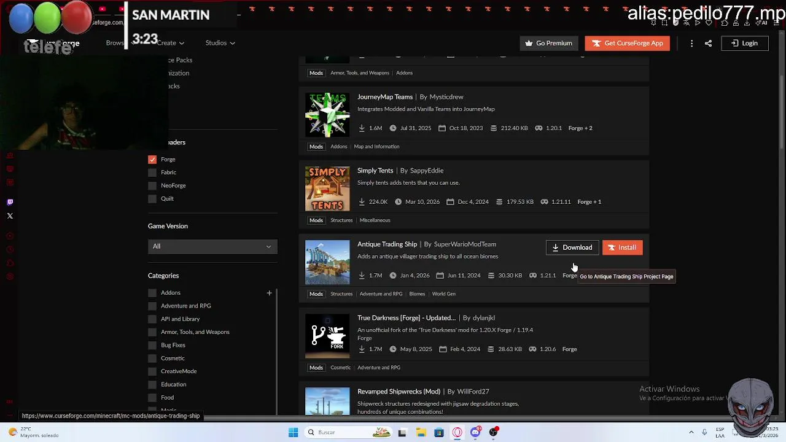Click Get CurseForge App button

pyautogui.click(x=627, y=43)
